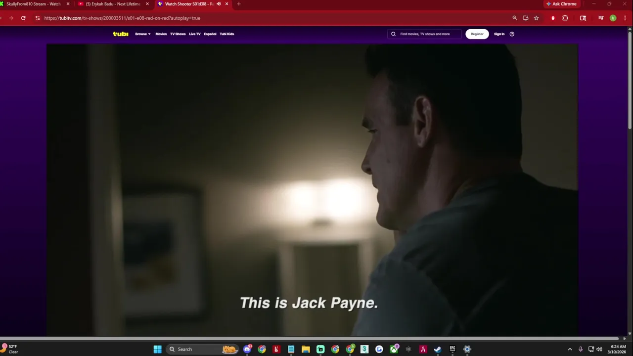
Task: Go to Live TV
Action: [x=195, y=34]
